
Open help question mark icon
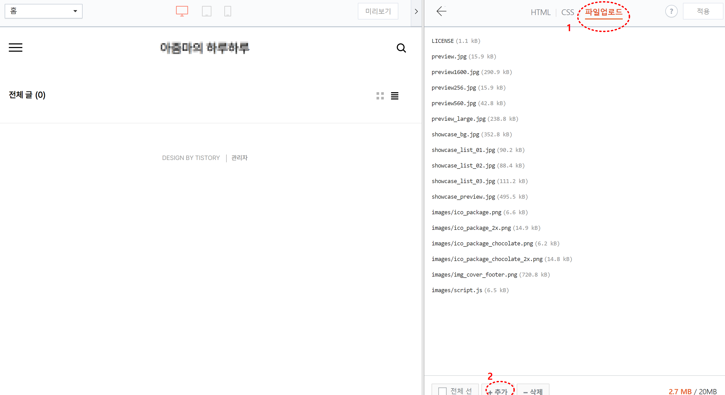671,11
